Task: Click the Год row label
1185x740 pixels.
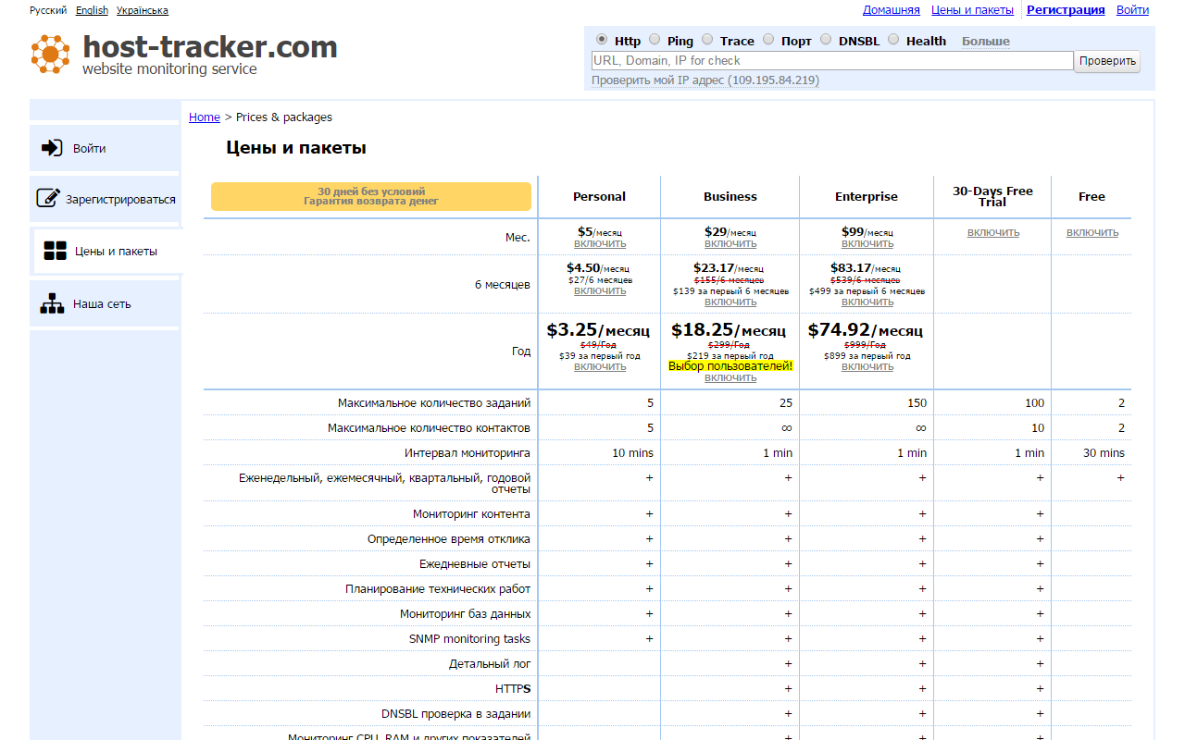Action: click(521, 351)
